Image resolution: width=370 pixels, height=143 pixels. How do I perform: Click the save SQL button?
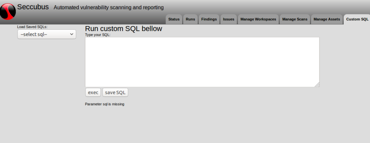pos(115,92)
